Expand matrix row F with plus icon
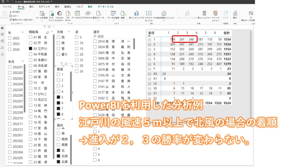This screenshot has width=283, height=168. point(150,69)
